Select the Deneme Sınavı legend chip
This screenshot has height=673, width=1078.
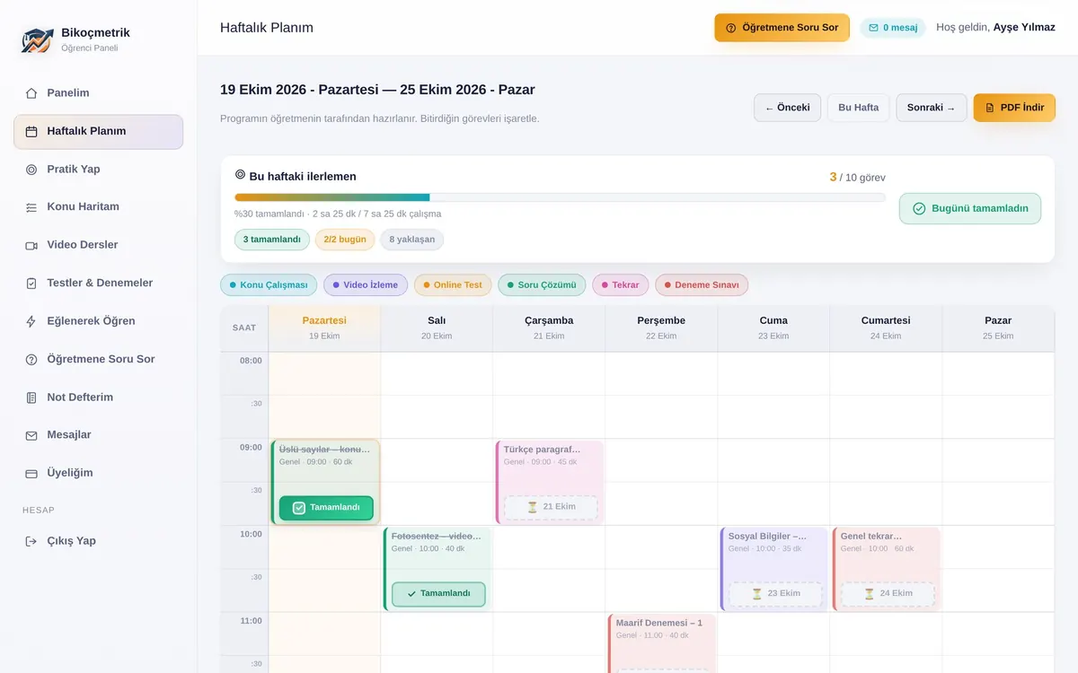[x=702, y=285]
